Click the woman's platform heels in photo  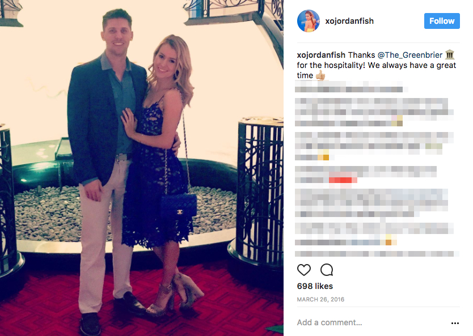pos(175,294)
